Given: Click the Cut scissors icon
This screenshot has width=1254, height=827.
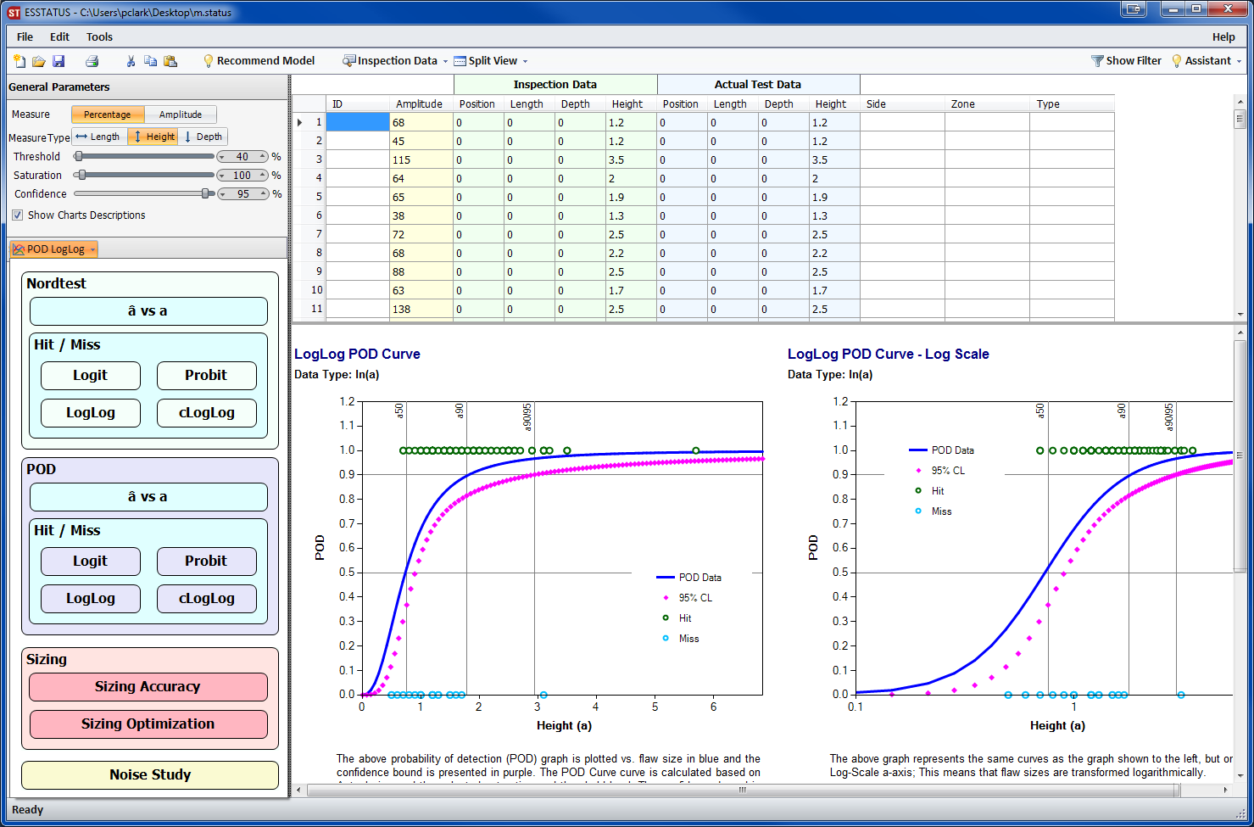Looking at the screenshot, I should click(131, 61).
